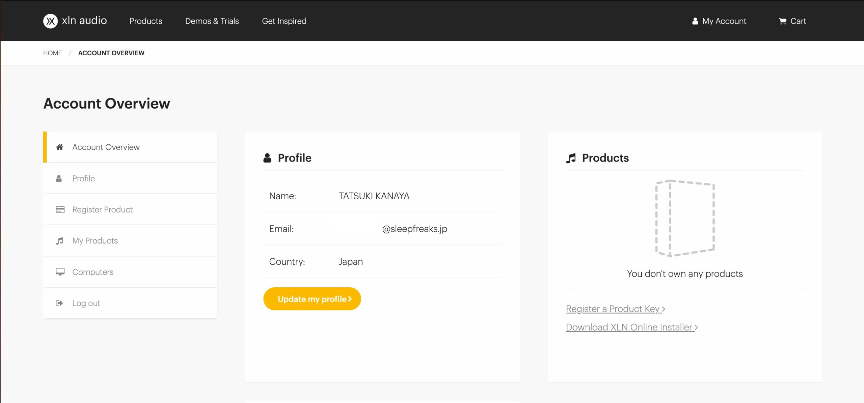Open the Products navigation menu
The height and width of the screenshot is (403, 864).
click(x=146, y=21)
